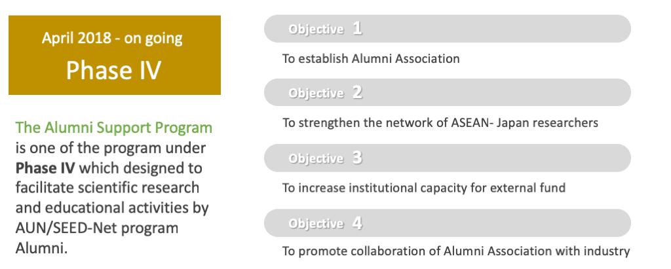671x269 pixels.
Task: Select the Objective 3 gray header bar
Action: point(447,158)
